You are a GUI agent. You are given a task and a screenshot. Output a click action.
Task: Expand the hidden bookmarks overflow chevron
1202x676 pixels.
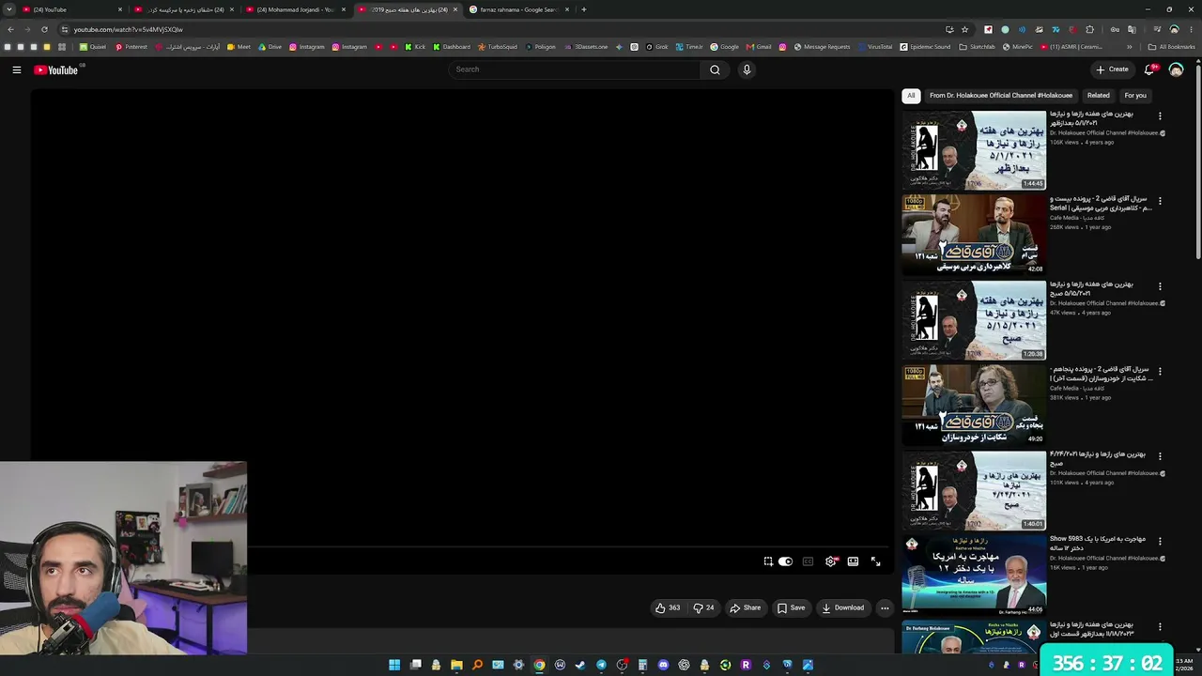(1130, 47)
